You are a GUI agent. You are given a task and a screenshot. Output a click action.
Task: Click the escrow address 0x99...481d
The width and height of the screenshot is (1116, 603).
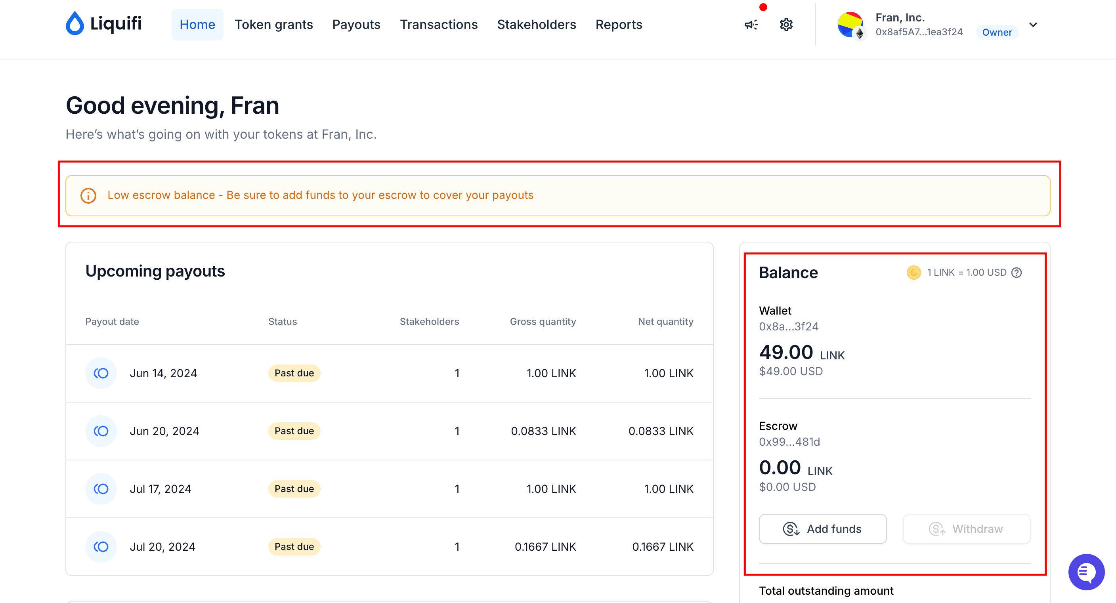tap(789, 442)
